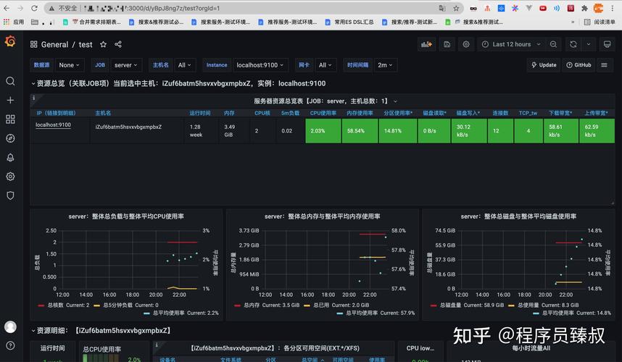Open Grafana home logo
Viewport: 622px width, 362px height.
tap(10, 41)
